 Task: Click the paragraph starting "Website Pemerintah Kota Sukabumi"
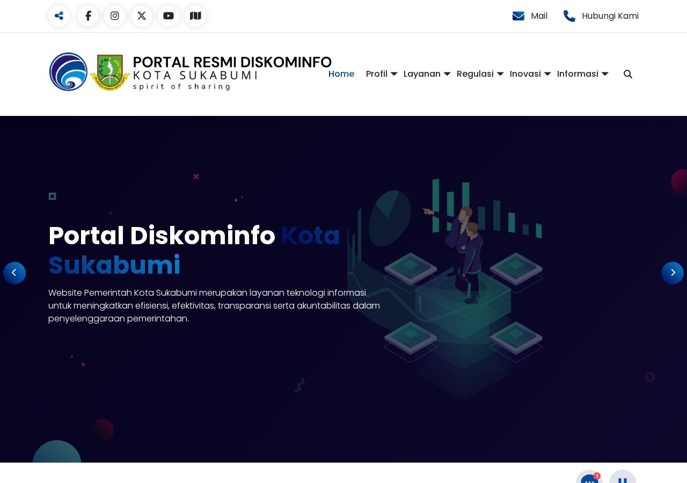pyautogui.click(x=214, y=306)
